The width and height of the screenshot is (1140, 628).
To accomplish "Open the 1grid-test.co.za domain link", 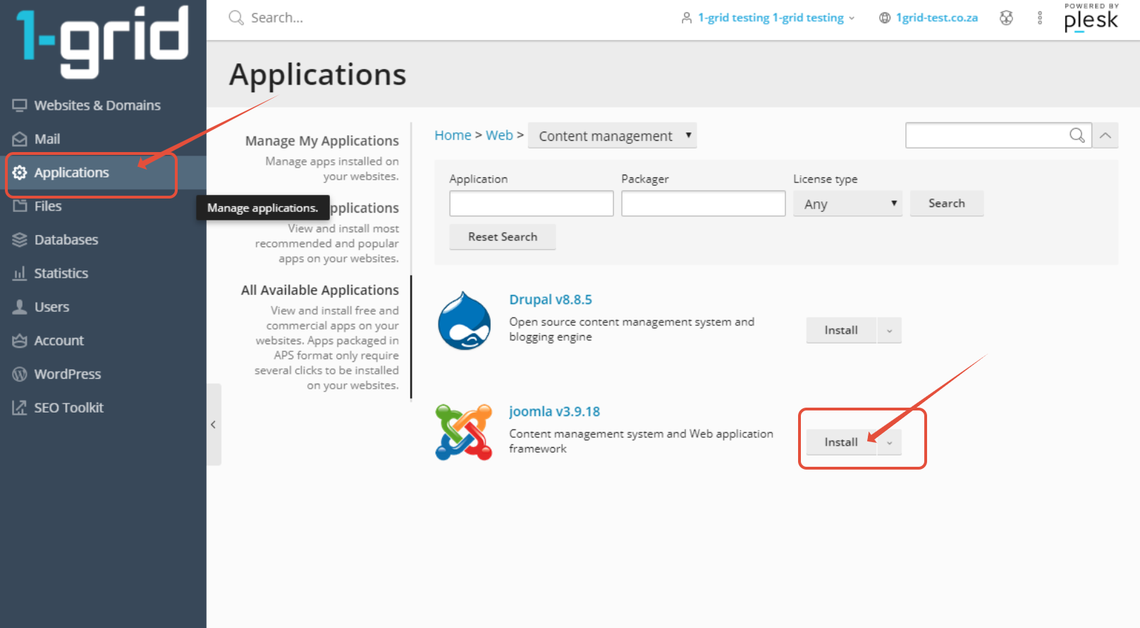I will 937,18.
